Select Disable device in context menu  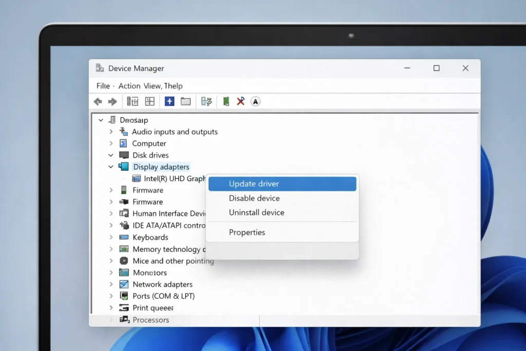coord(254,198)
